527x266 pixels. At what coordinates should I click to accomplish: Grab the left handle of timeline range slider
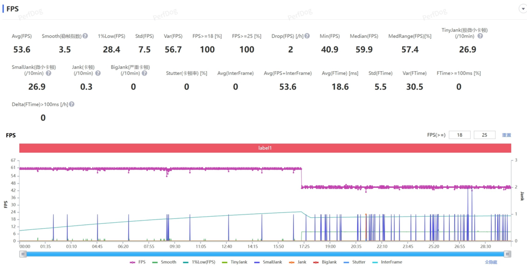(x=23, y=254)
